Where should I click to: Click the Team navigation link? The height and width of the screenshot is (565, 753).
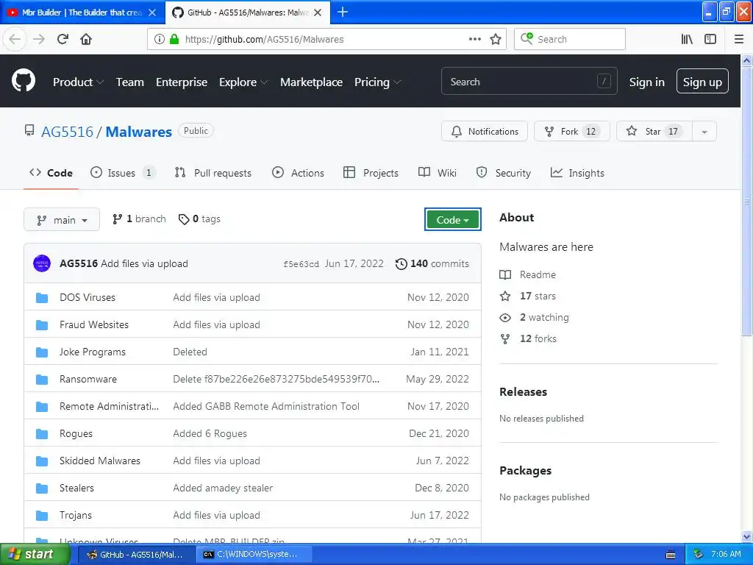click(x=129, y=82)
